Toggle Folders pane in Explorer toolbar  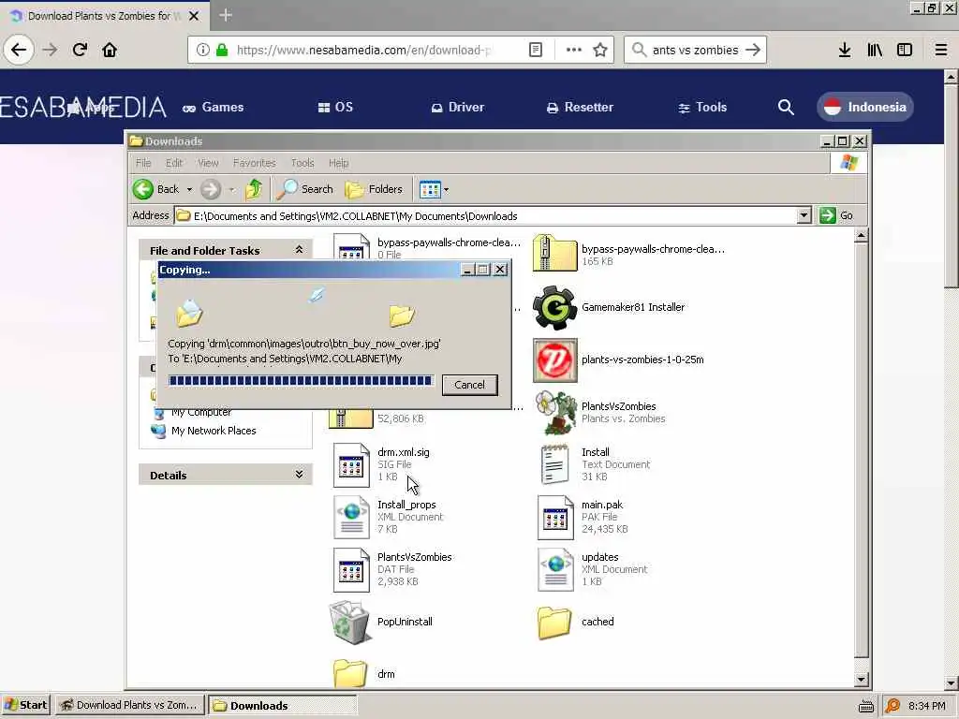tap(374, 189)
